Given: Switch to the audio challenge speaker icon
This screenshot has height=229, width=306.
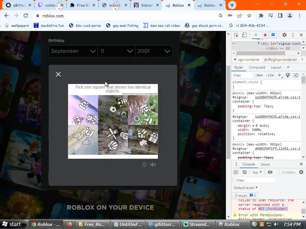Looking at the screenshot, I should pyautogui.click(x=153, y=165).
